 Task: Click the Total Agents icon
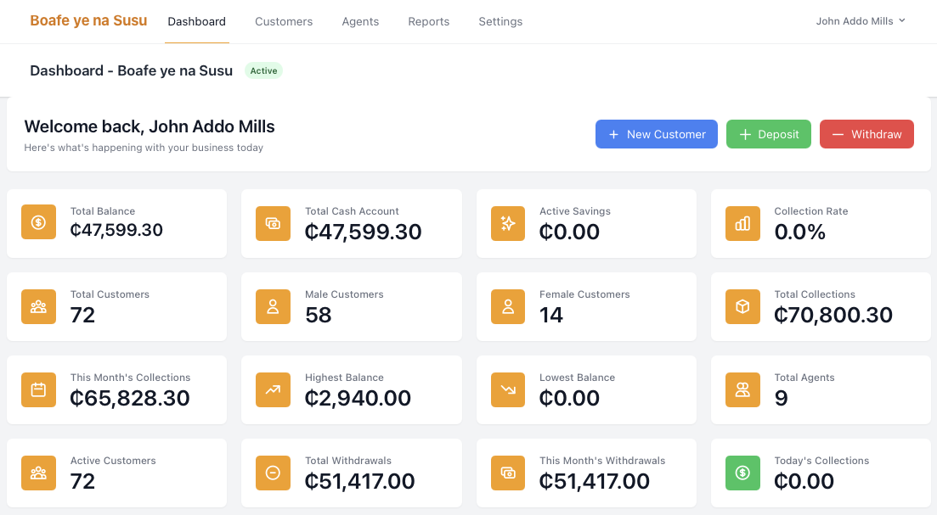pyautogui.click(x=742, y=389)
